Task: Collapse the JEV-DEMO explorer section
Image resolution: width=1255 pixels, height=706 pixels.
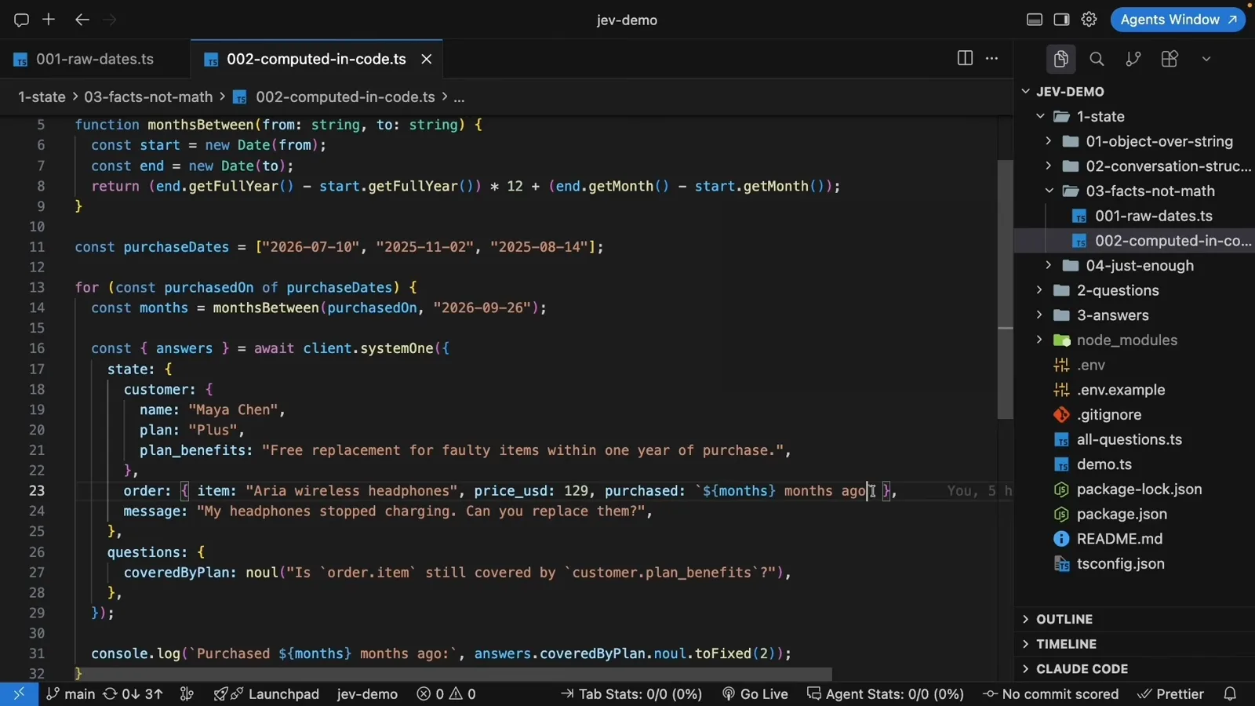Action: (x=1134, y=91)
